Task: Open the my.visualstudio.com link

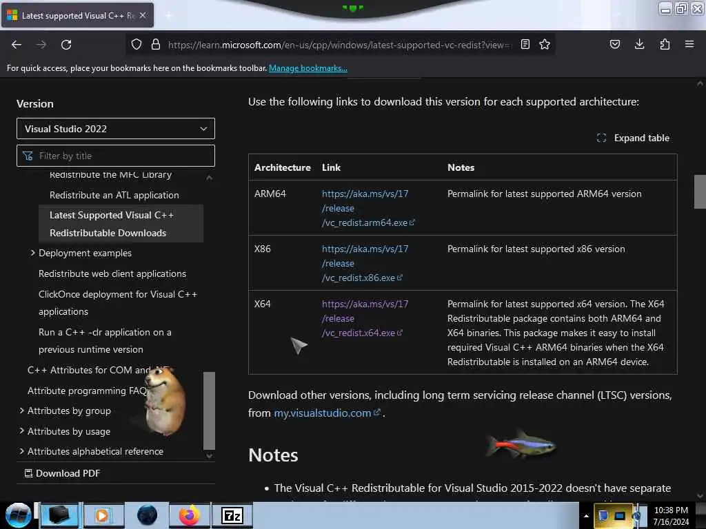Action: 327,413
